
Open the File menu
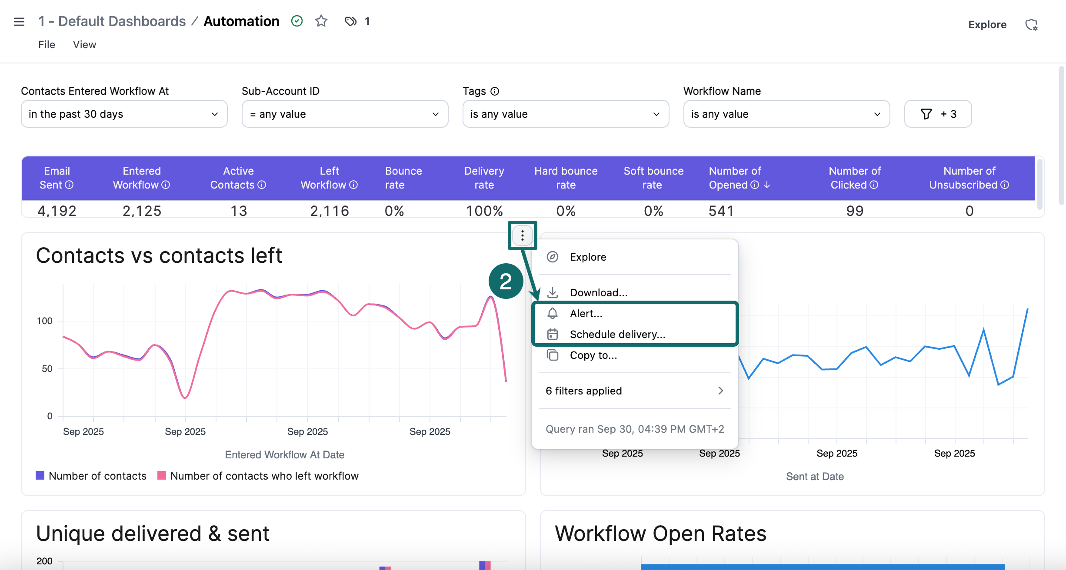[47, 44]
